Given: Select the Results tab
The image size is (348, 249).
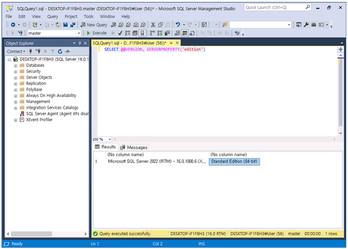Looking at the screenshot, I should click(x=105, y=147).
